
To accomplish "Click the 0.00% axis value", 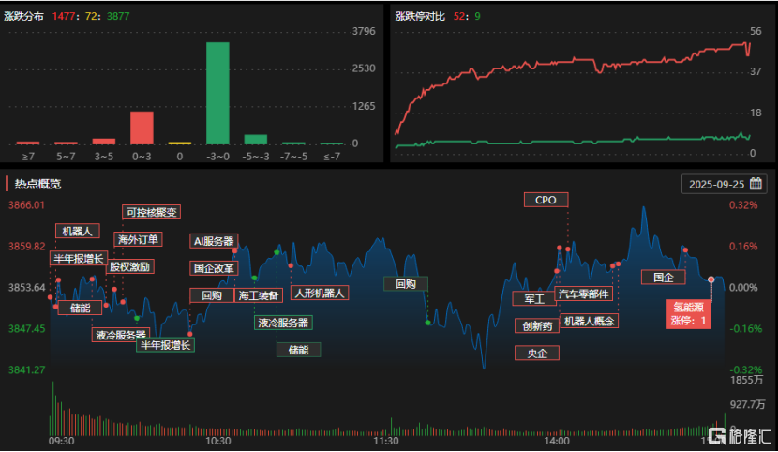I will click(x=743, y=287).
